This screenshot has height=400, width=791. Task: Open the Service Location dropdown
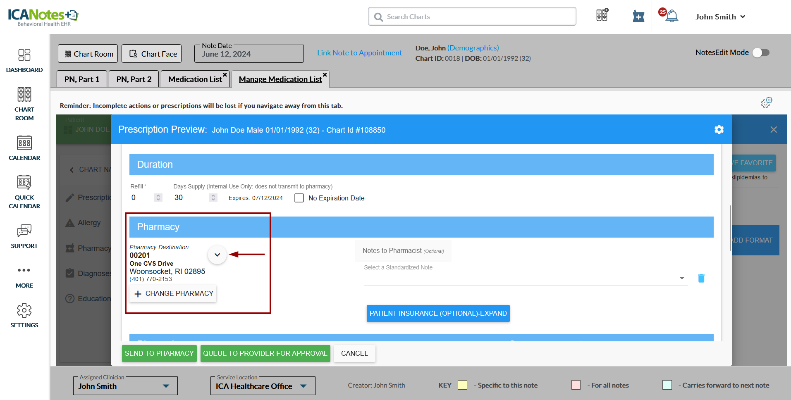point(303,386)
